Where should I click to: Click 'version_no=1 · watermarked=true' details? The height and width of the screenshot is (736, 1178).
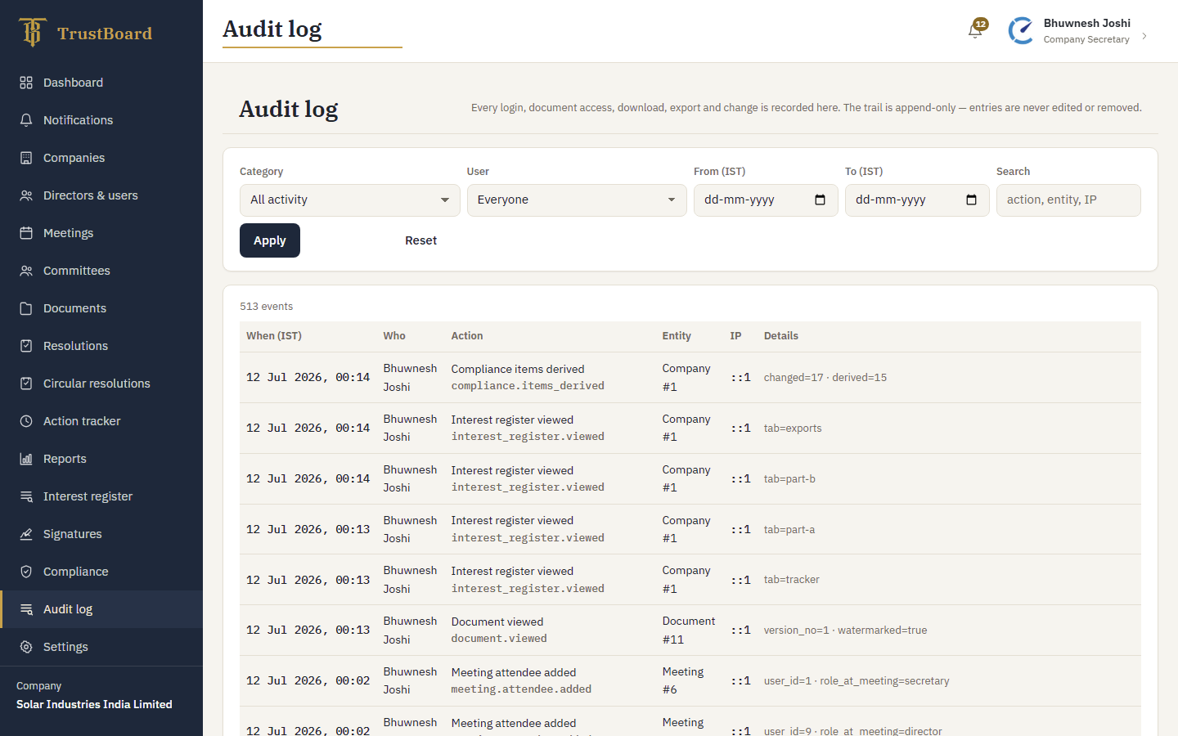(846, 631)
